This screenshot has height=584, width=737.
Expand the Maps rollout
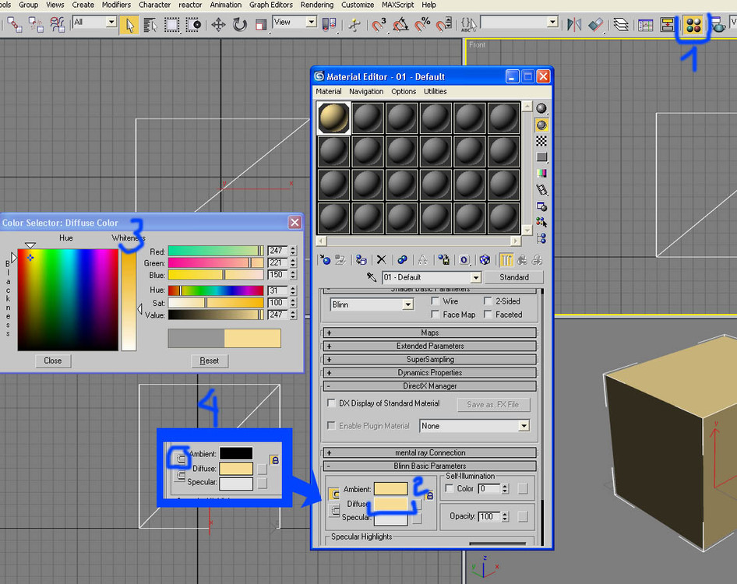(430, 332)
